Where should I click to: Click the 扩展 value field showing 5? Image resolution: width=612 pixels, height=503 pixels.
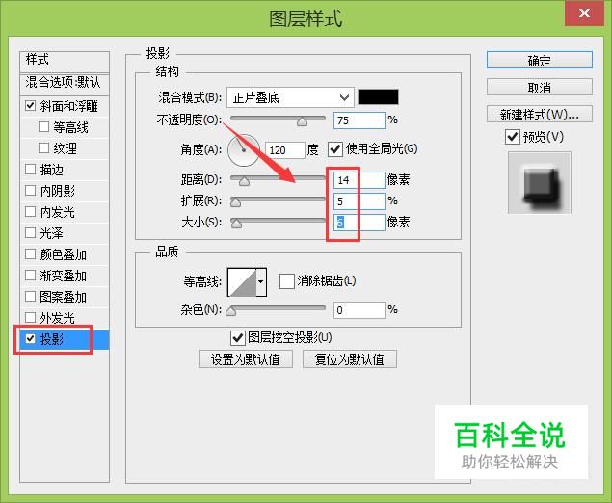[359, 201]
